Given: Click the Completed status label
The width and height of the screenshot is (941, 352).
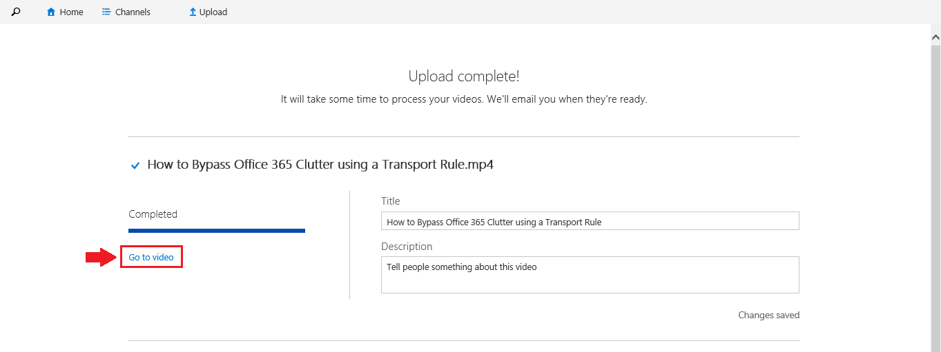Looking at the screenshot, I should pyautogui.click(x=153, y=214).
